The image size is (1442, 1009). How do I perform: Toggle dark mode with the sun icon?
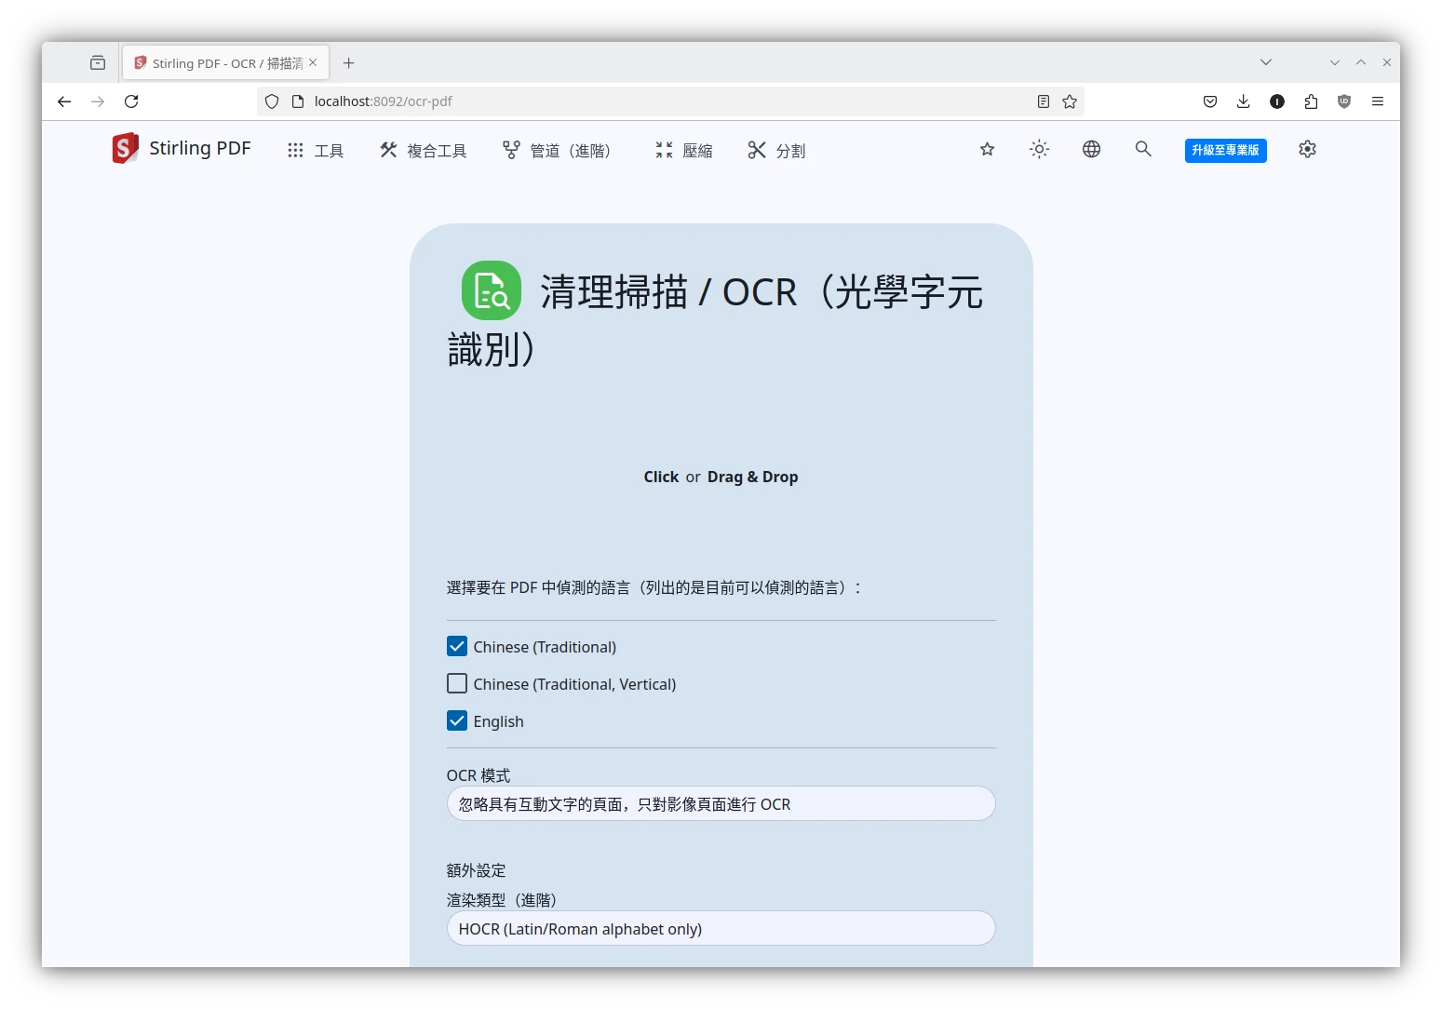(1039, 149)
